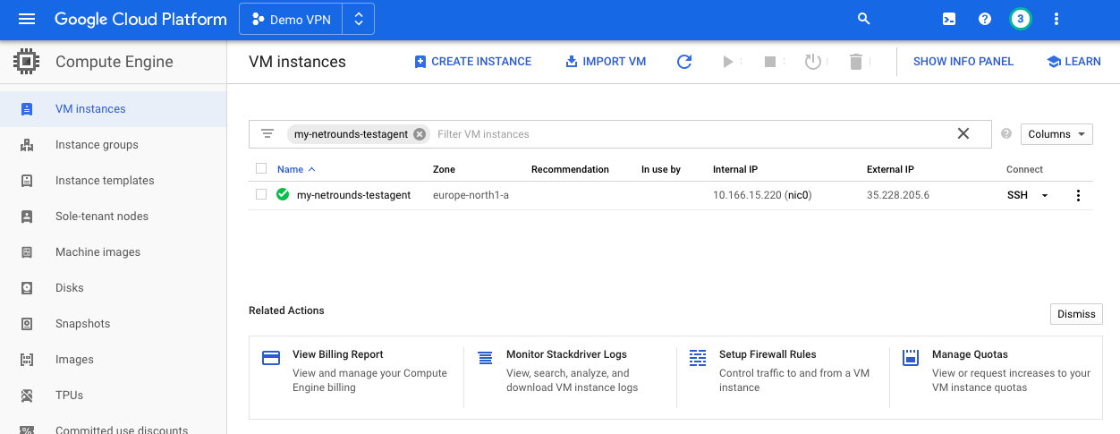Expand the SSH connection options arrow
Image resolution: width=1120 pixels, height=434 pixels.
pyautogui.click(x=1044, y=195)
